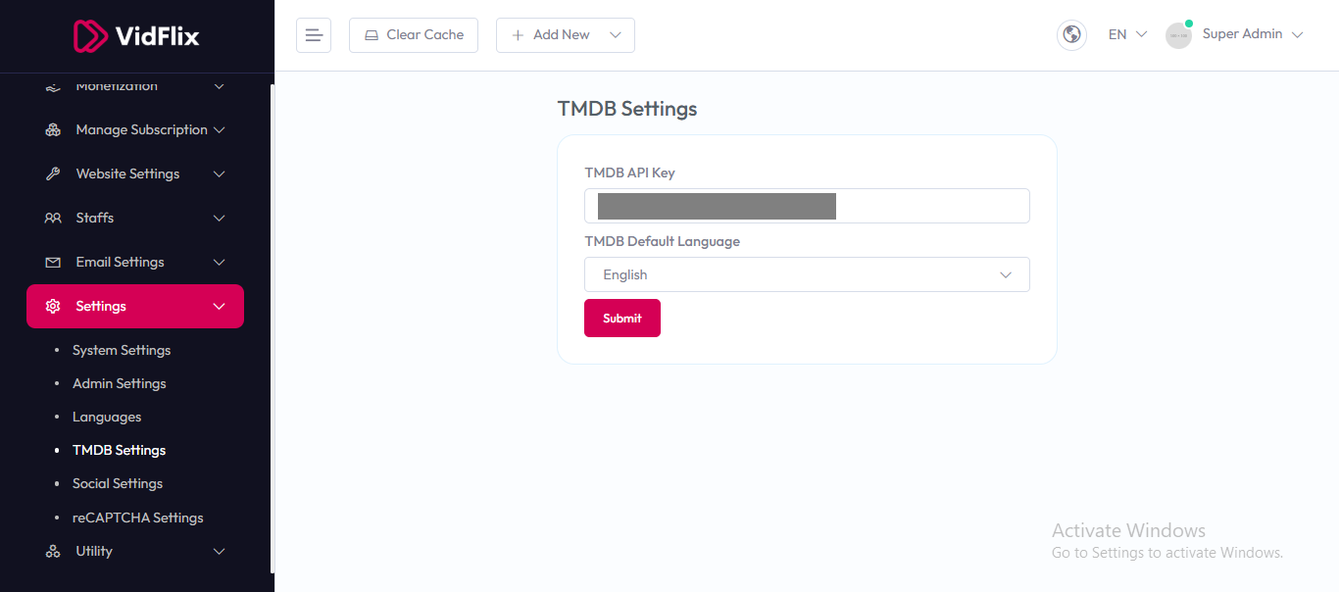The image size is (1339, 592).
Task: Click the Email Settings envelope icon
Action: tap(53, 263)
